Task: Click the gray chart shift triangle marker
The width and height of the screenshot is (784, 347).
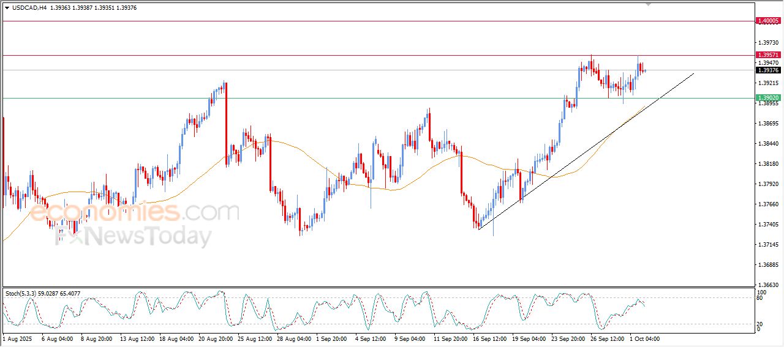Action: (x=649, y=5)
